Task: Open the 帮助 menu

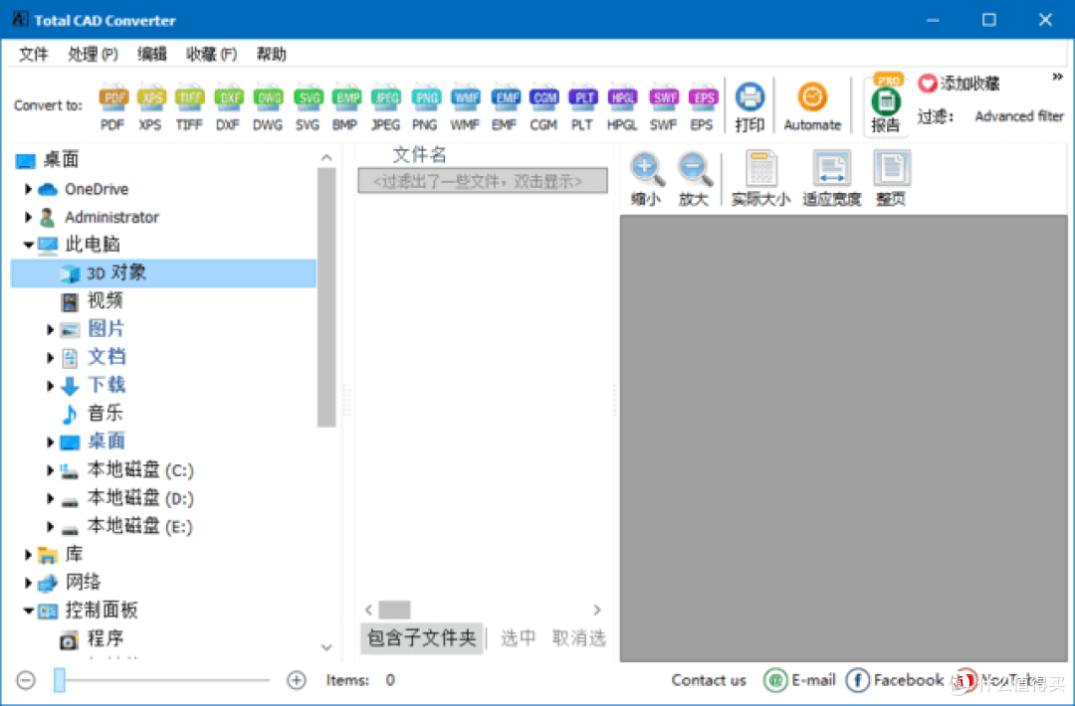Action: coord(271,54)
